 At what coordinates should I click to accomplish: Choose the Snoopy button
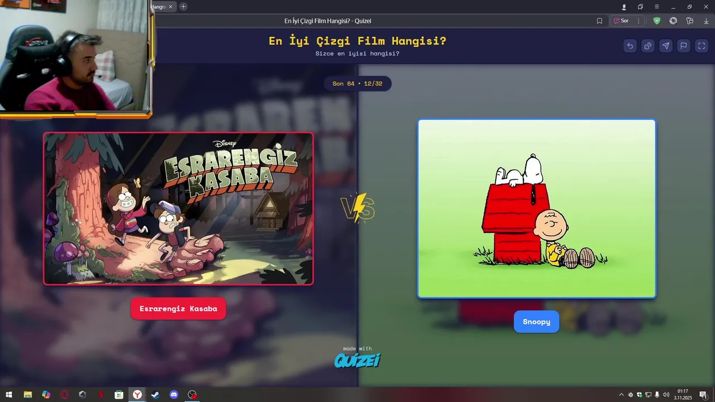click(536, 322)
